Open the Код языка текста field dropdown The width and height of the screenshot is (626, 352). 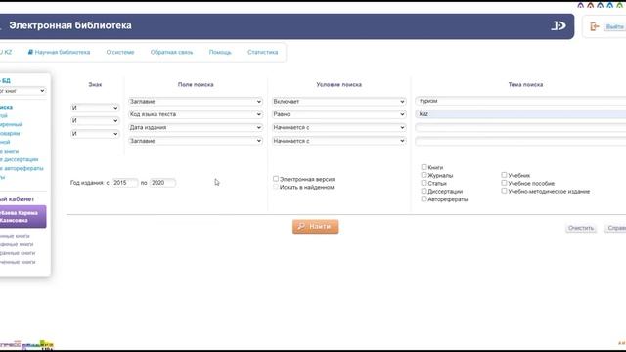[196, 114]
